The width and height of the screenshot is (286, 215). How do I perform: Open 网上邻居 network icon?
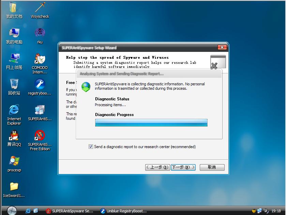coord(14,62)
